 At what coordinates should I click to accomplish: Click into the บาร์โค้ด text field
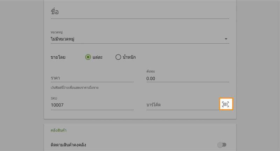[183, 105]
